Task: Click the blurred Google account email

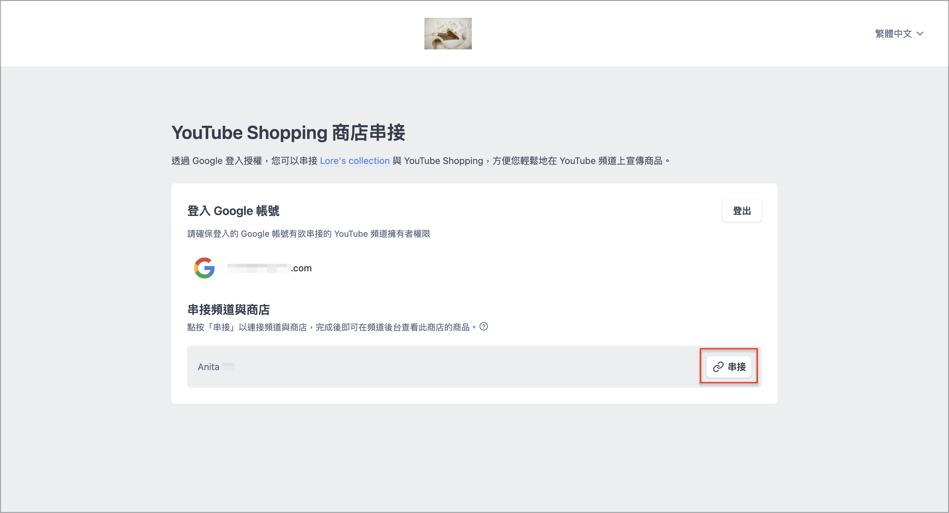Action: (269, 268)
